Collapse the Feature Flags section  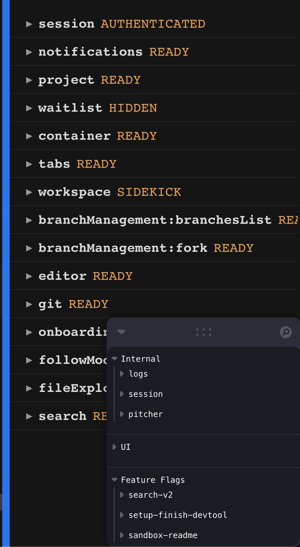click(x=115, y=480)
